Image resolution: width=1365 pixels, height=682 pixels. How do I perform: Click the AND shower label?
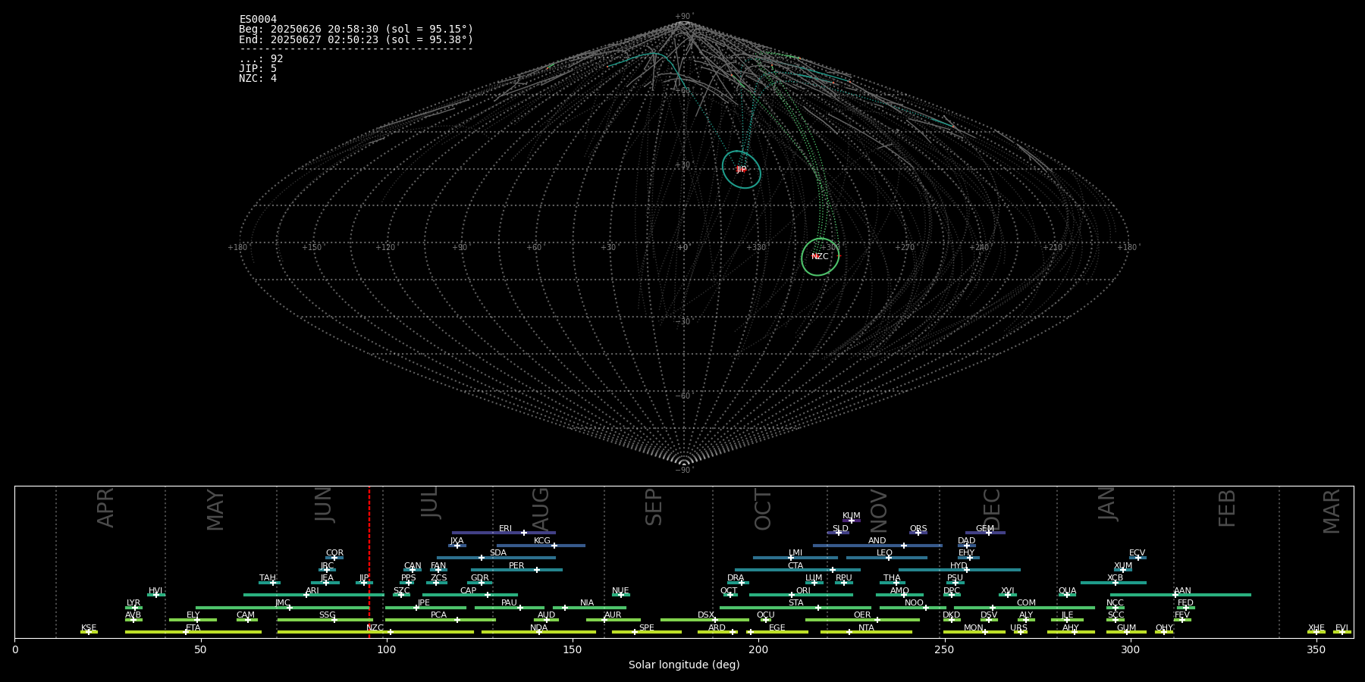[x=877, y=541]
